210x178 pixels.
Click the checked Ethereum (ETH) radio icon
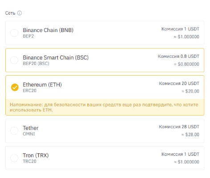pyautogui.click(x=15, y=87)
